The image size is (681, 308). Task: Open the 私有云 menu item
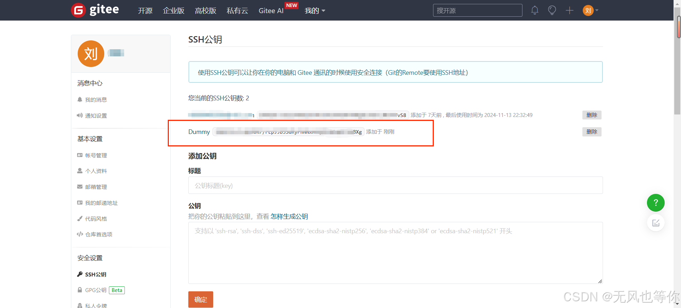(237, 11)
